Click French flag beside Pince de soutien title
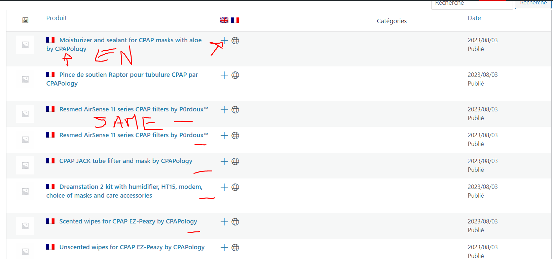 (50, 74)
